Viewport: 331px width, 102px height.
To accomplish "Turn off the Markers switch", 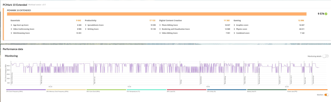I will tap(327, 95).
